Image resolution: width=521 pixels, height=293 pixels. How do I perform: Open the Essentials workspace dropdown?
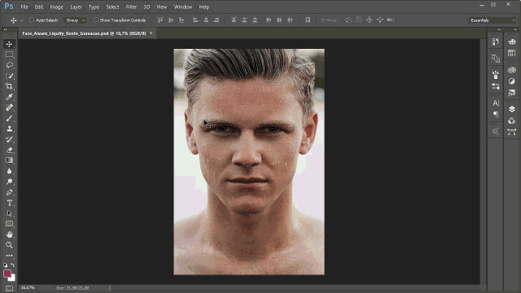point(492,20)
